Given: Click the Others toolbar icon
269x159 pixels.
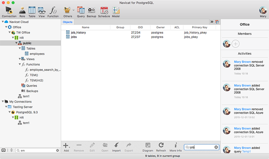Looking at the screenshot, I should tap(67, 12).
